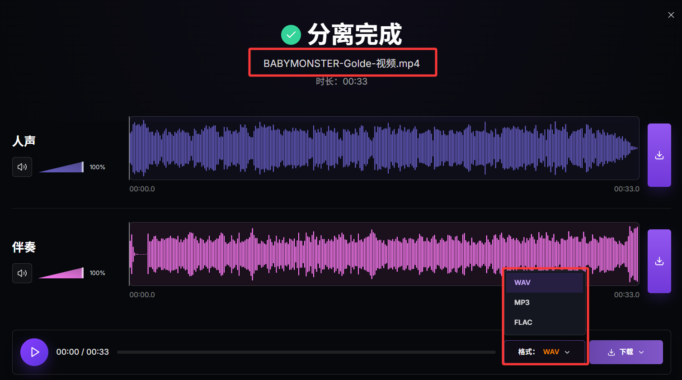Download the 伴奏 accompaniment track

[659, 261]
